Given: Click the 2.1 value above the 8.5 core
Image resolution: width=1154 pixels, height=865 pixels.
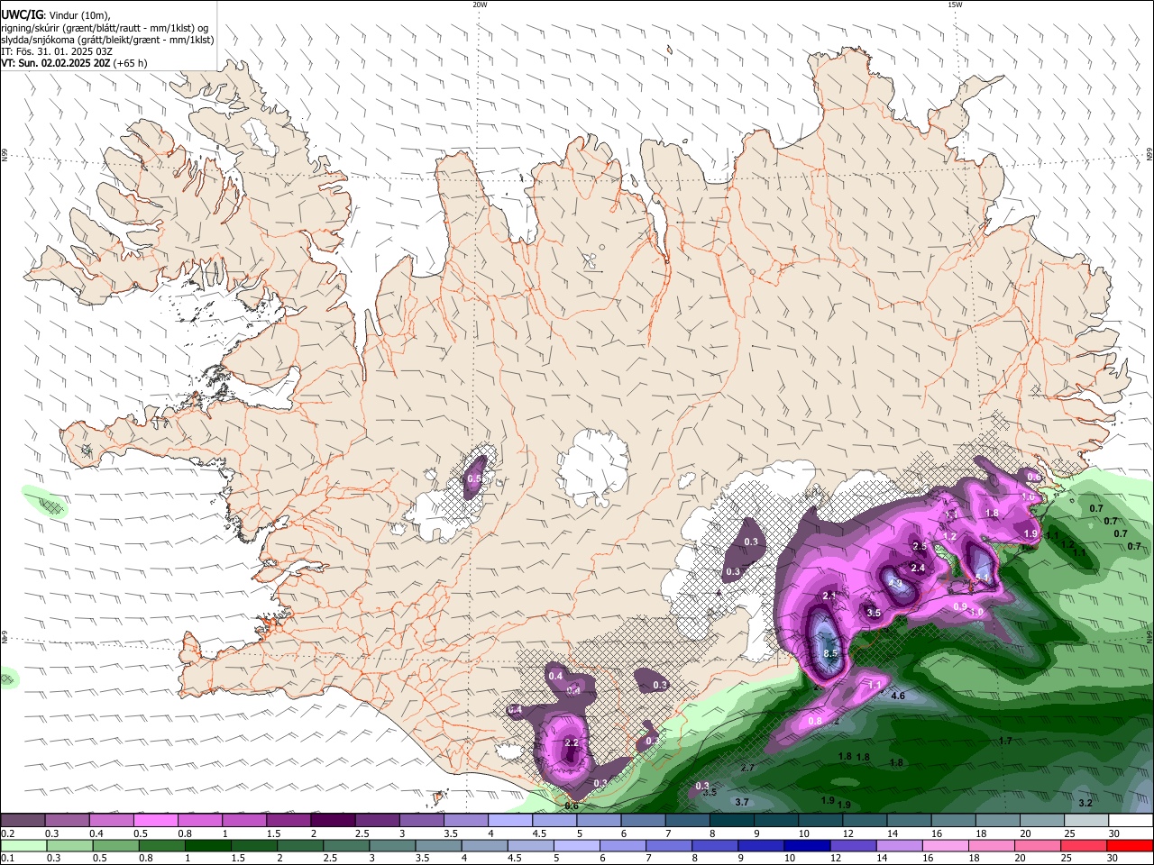Looking at the screenshot, I should click(830, 596).
